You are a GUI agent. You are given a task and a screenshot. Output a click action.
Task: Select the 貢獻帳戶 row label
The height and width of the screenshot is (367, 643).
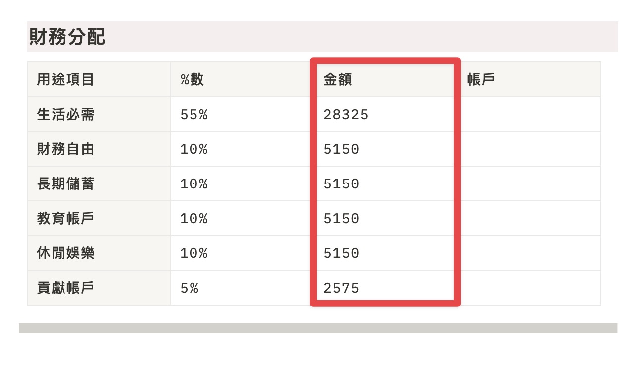click(99, 288)
